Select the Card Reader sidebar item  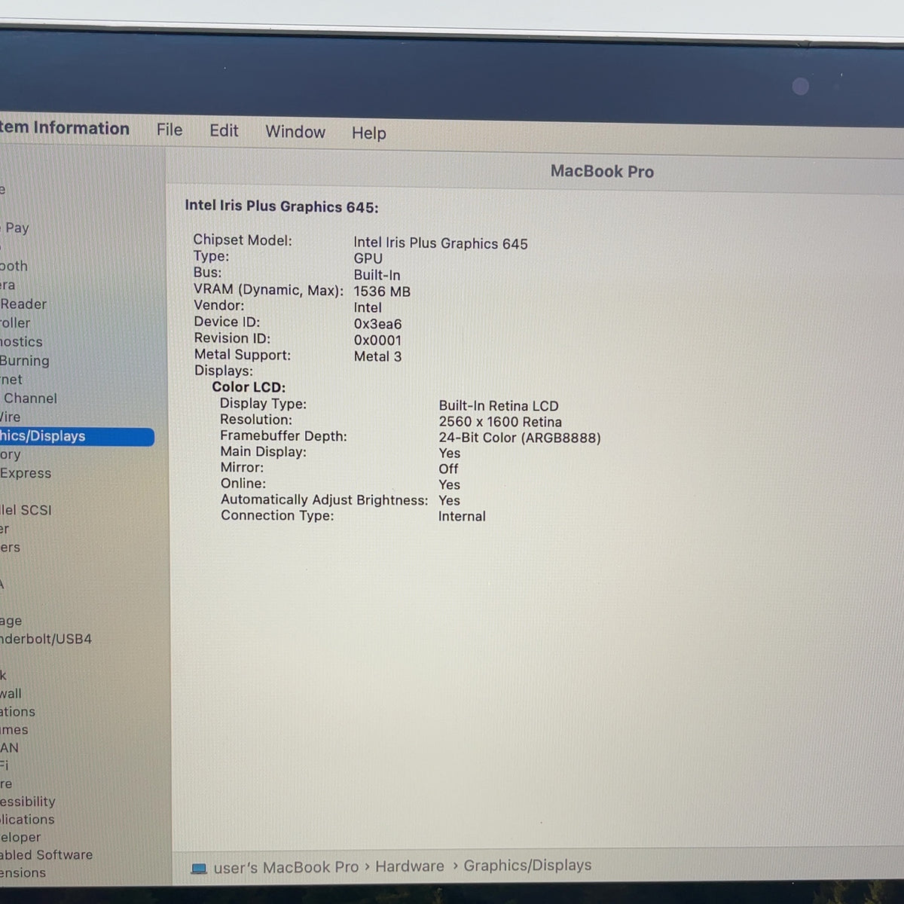[x=23, y=304]
